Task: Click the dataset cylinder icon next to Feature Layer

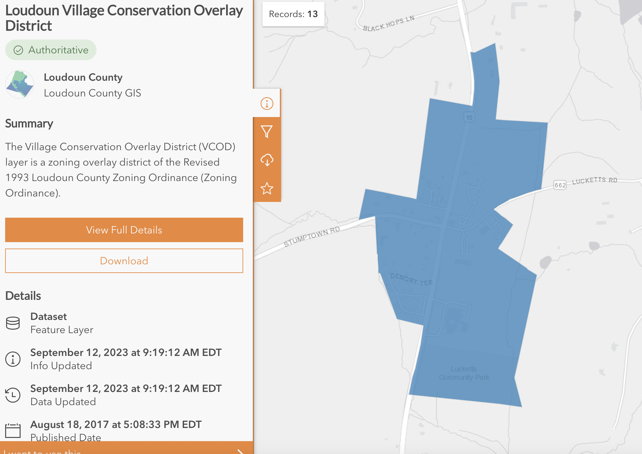Action: 13,323
